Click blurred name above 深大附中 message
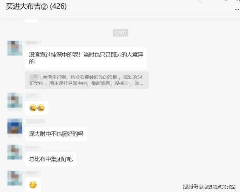Image resolution: width=240 pixels, height=192 pixels. pos(35,122)
